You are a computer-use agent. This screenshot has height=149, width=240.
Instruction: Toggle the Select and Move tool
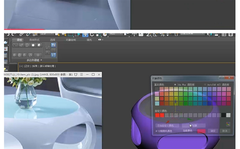click(x=85, y=35)
